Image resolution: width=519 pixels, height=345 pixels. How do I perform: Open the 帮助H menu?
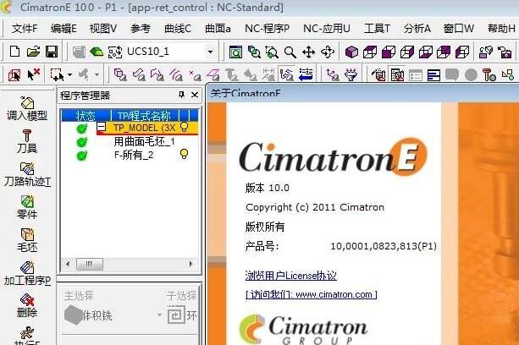pos(501,29)
